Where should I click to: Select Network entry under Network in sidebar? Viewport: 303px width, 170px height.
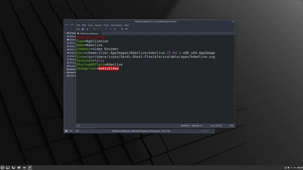coord(71,76)
